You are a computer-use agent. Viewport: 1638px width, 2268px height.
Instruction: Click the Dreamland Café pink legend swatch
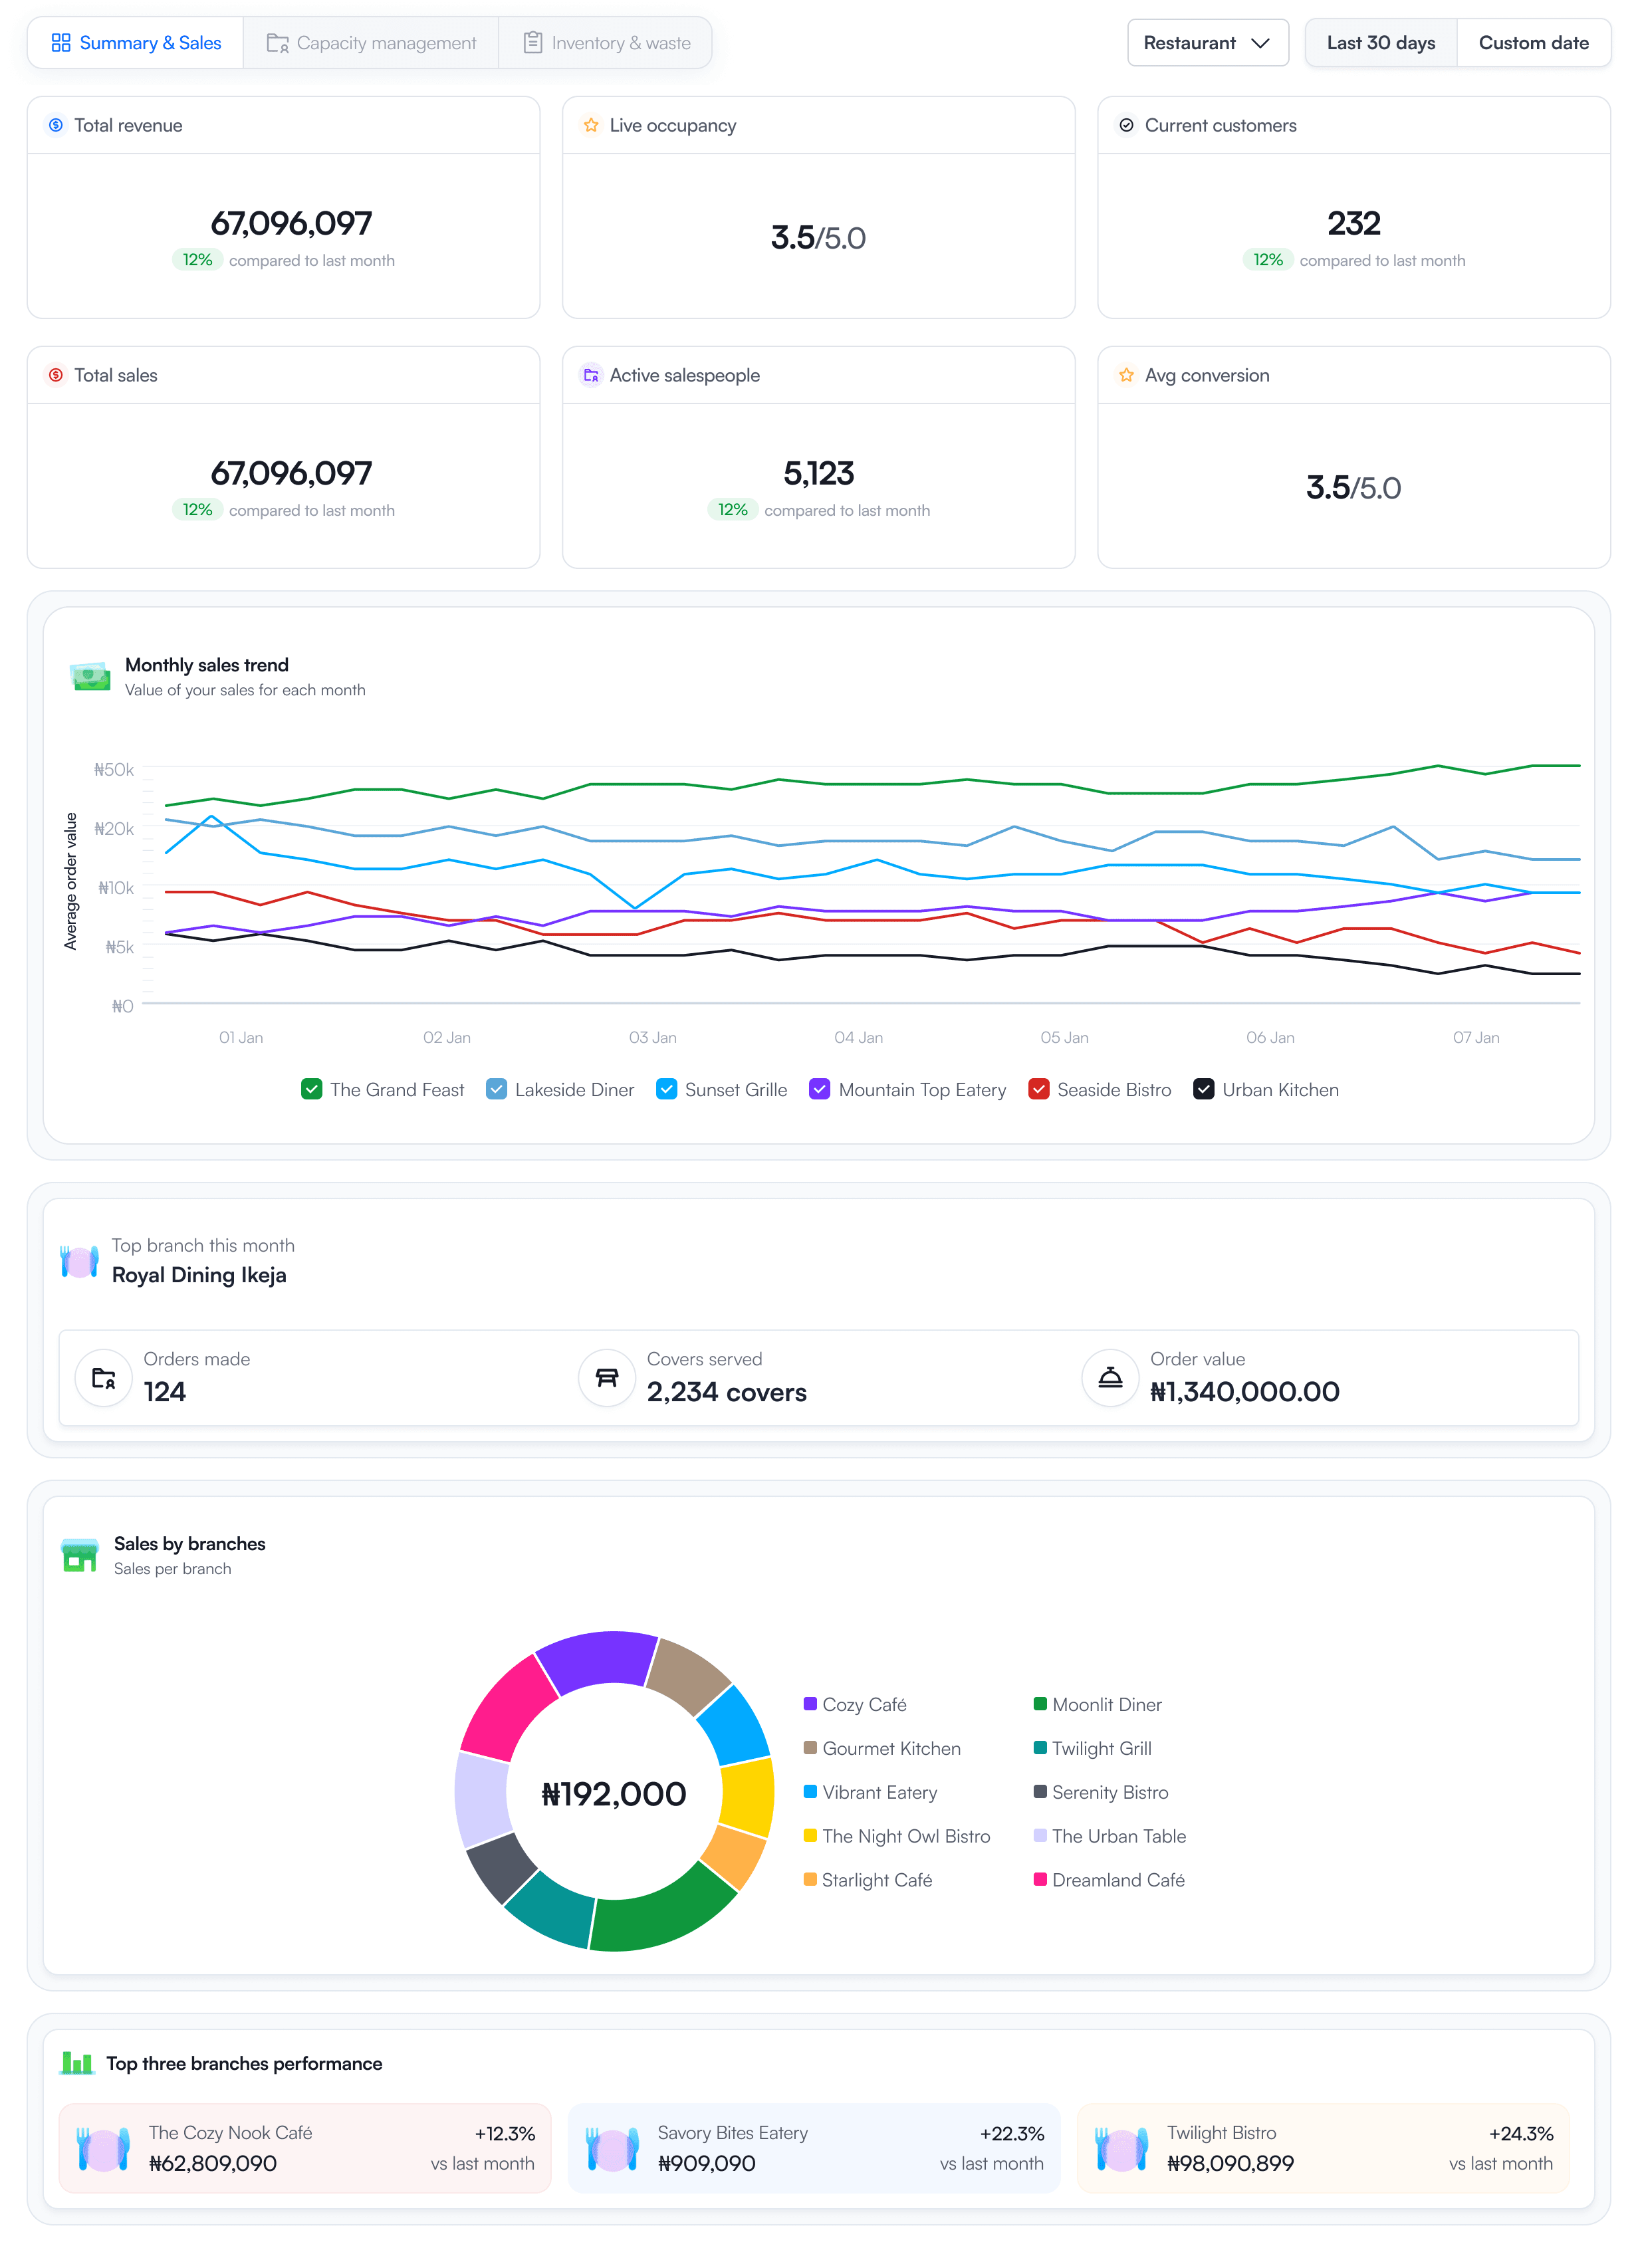point(1040,1879)
